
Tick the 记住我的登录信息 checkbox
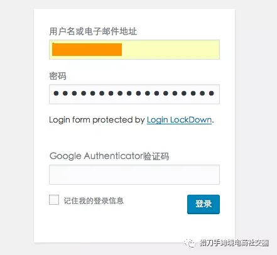point(54,200)
